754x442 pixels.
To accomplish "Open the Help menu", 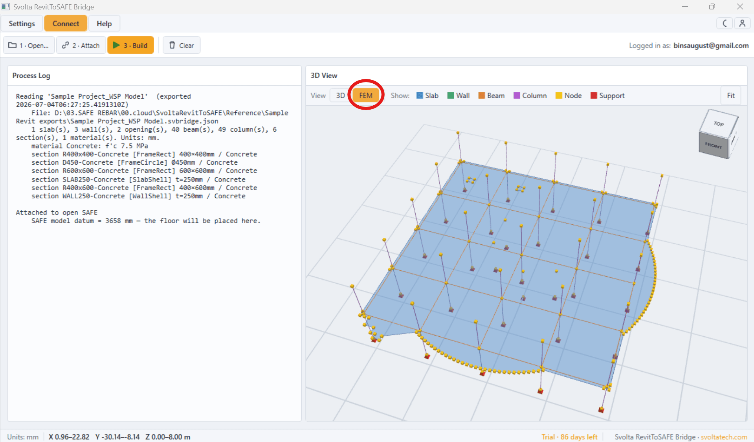I will [104, 24].
